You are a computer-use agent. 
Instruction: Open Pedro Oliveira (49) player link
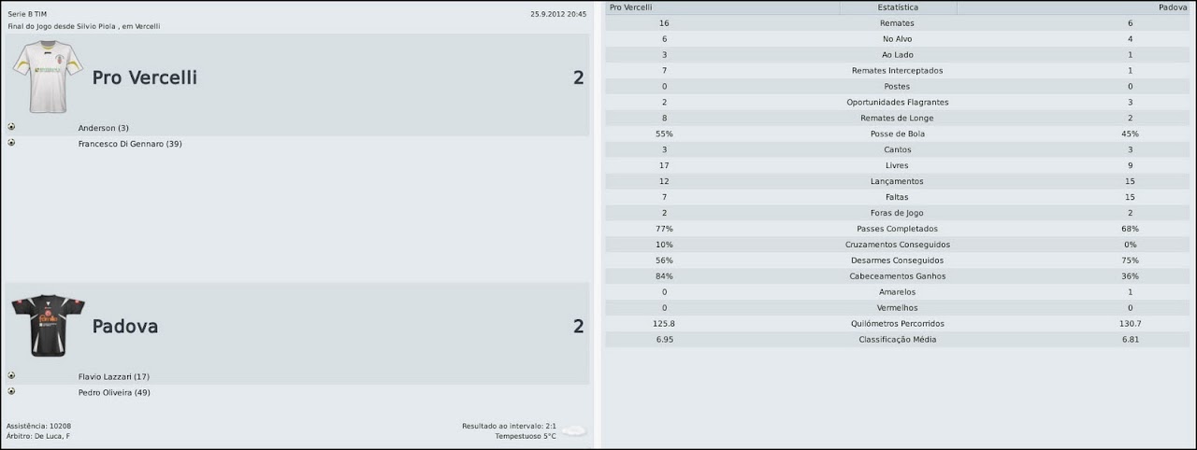click(x=114, y=393)
